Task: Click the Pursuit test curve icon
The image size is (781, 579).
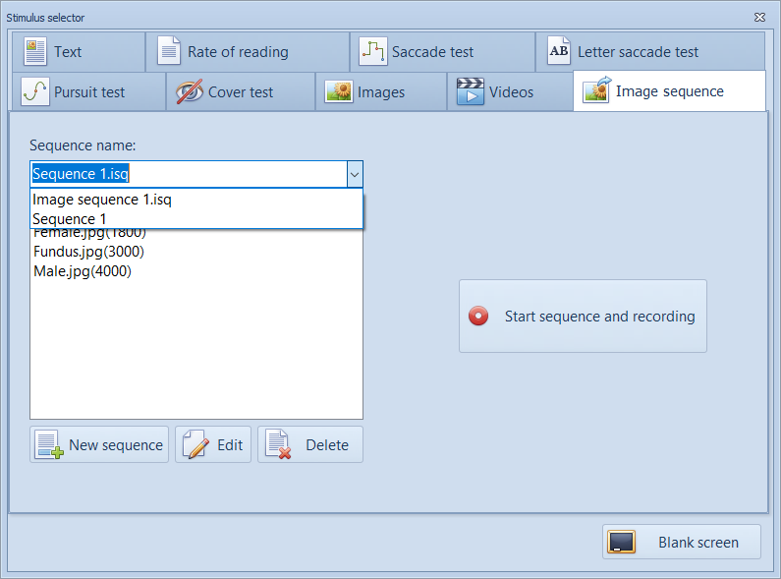Action: point(34,91)
